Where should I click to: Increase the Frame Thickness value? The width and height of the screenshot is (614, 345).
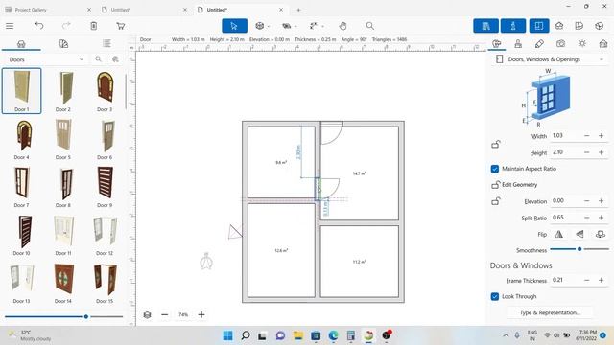coord(602,280)
